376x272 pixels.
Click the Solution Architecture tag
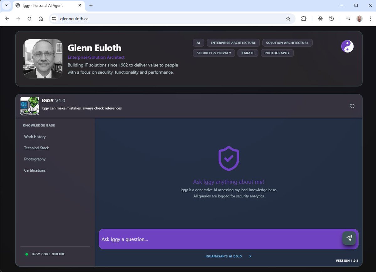[287, 43]
